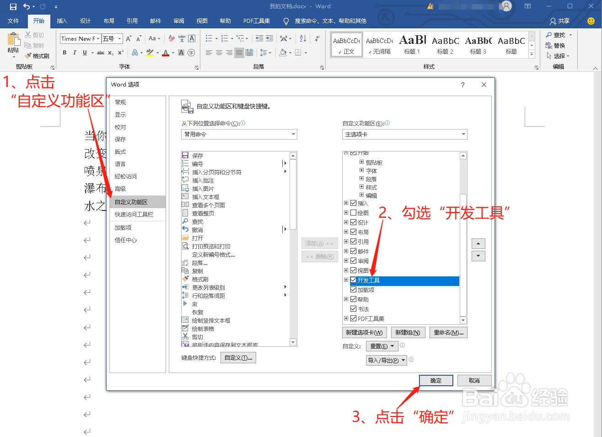Click the yellow text highlight color swatch
Image resolution: width=602 pixels, height=437 pixels.
pos(150,53)
